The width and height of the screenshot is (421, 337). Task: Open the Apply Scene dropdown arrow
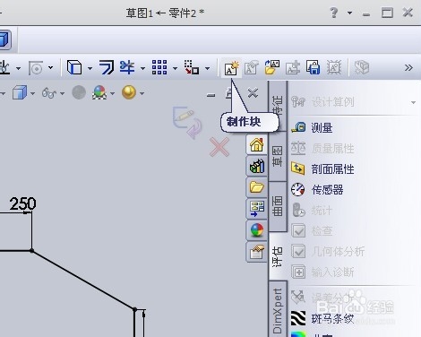pyautogui.click(x=112, y=94)
